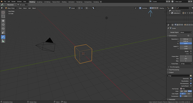The height and width of the screenshot is (103, 193).
Task: Enable the Border checkbox
Action: [x=191, y=51]
